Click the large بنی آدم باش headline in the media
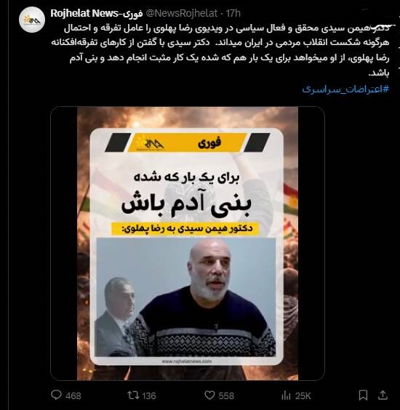The height and width of the screenshot is (410, 400). [186, 204]
